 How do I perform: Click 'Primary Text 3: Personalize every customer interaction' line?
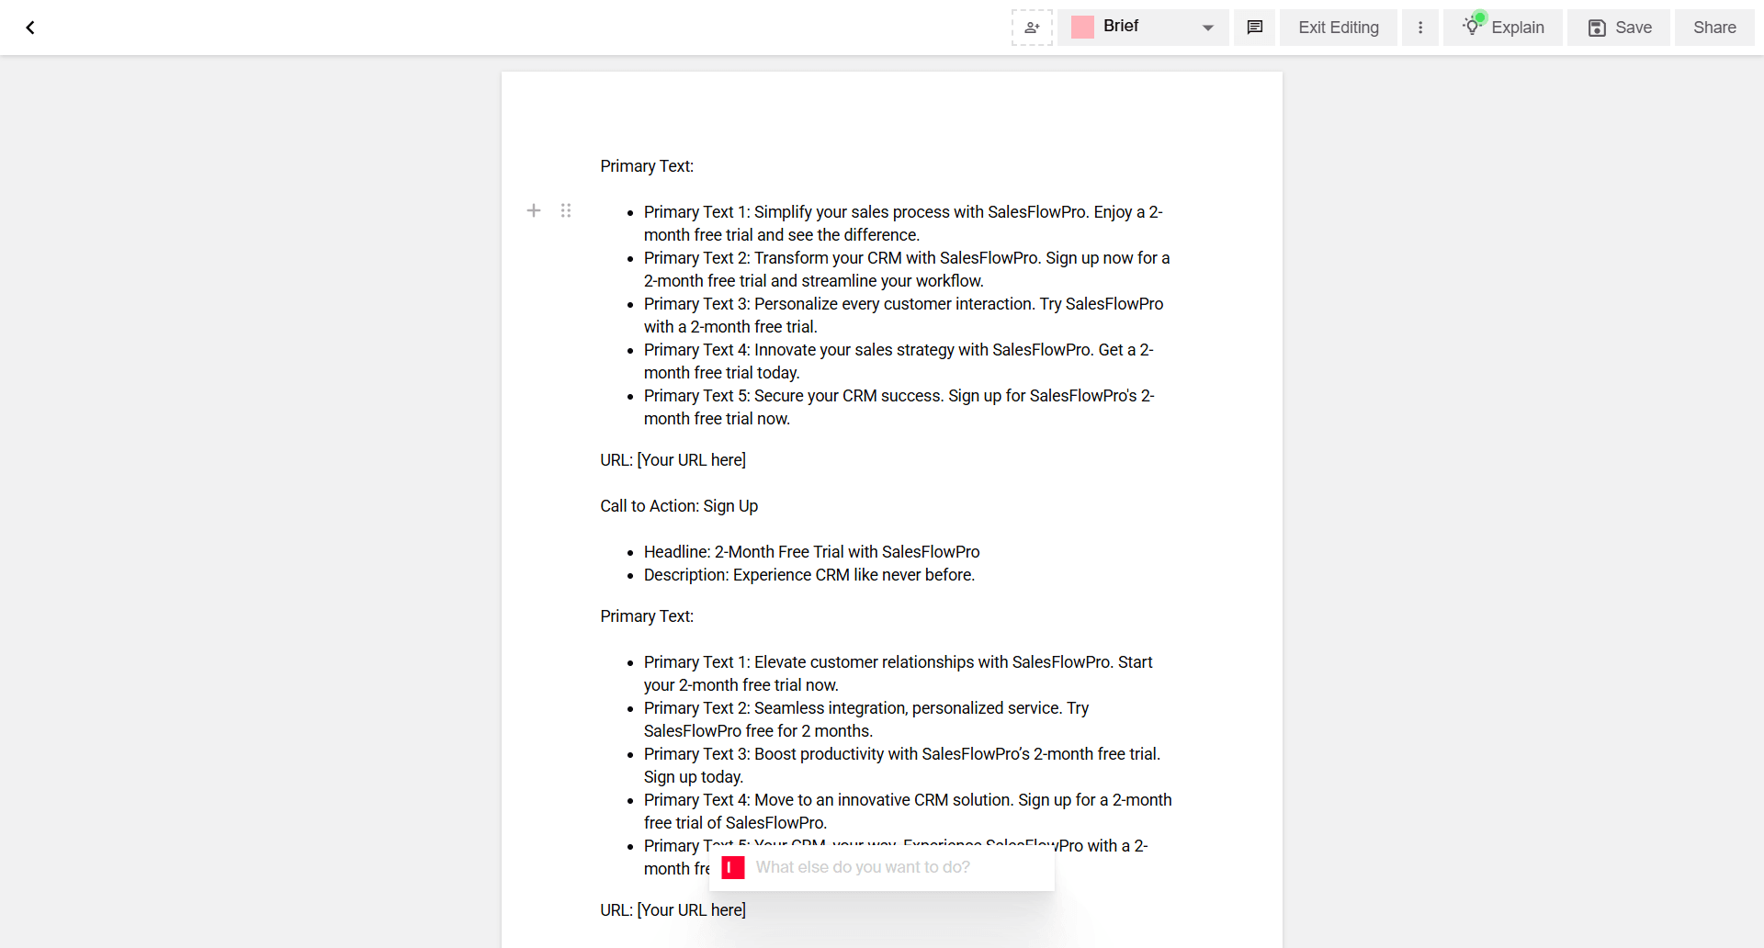click(903, 315)
